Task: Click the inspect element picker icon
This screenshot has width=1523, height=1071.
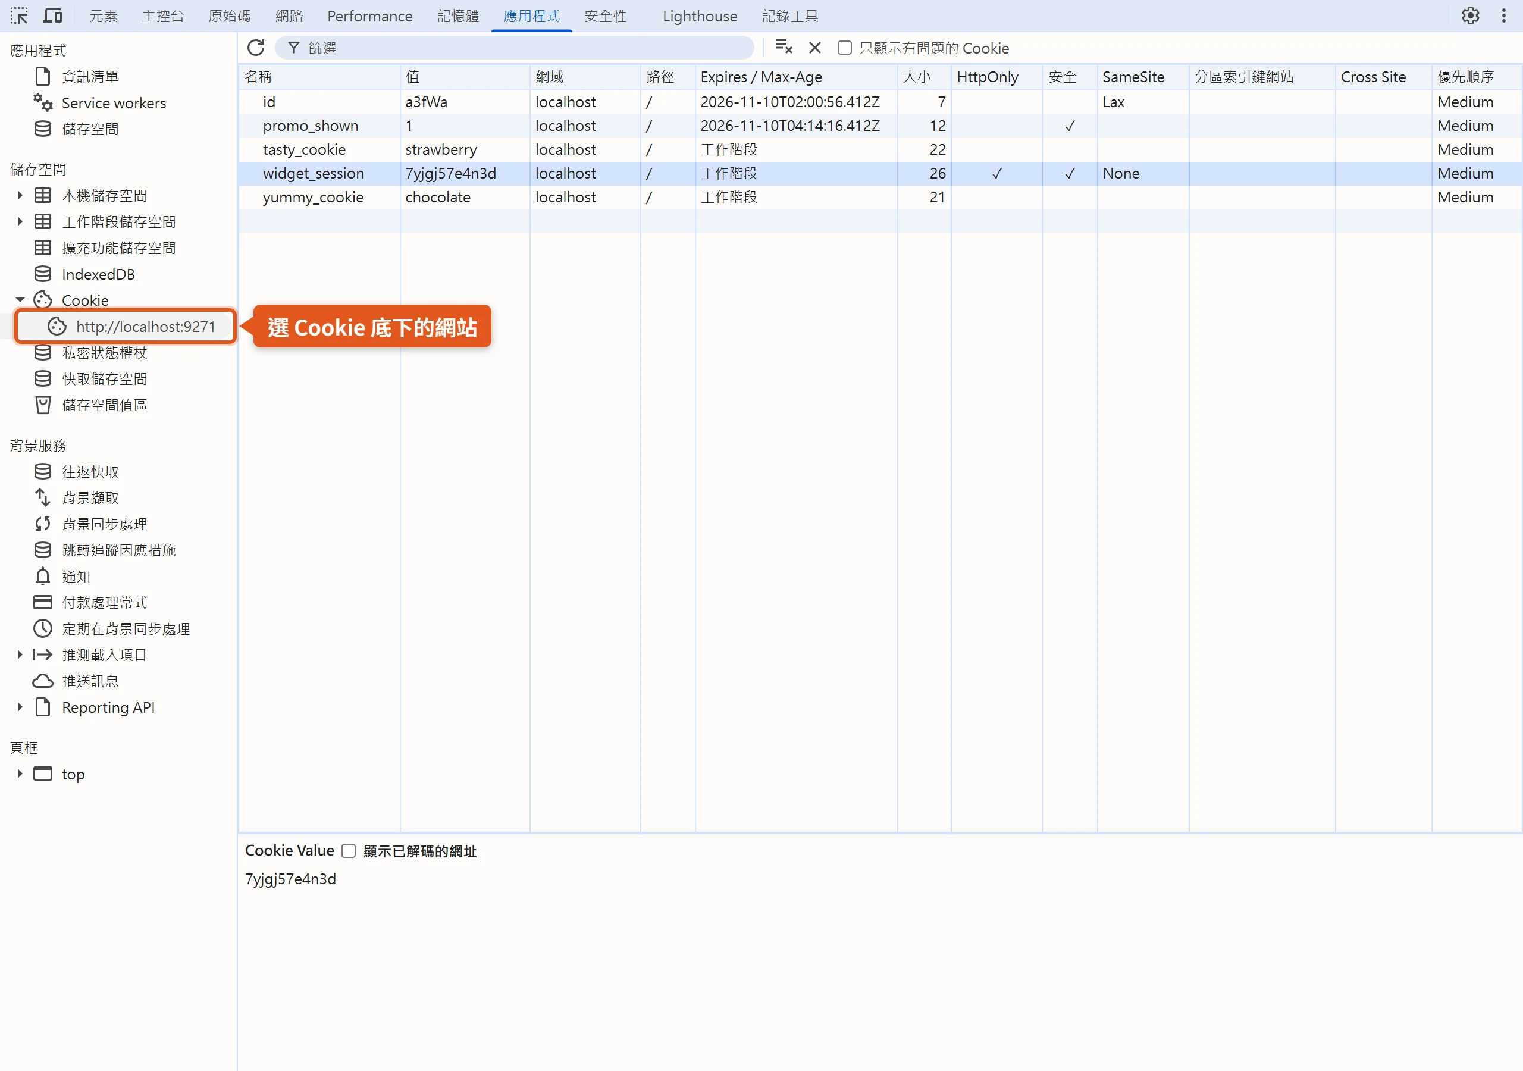Action: (x=19, y=15)
